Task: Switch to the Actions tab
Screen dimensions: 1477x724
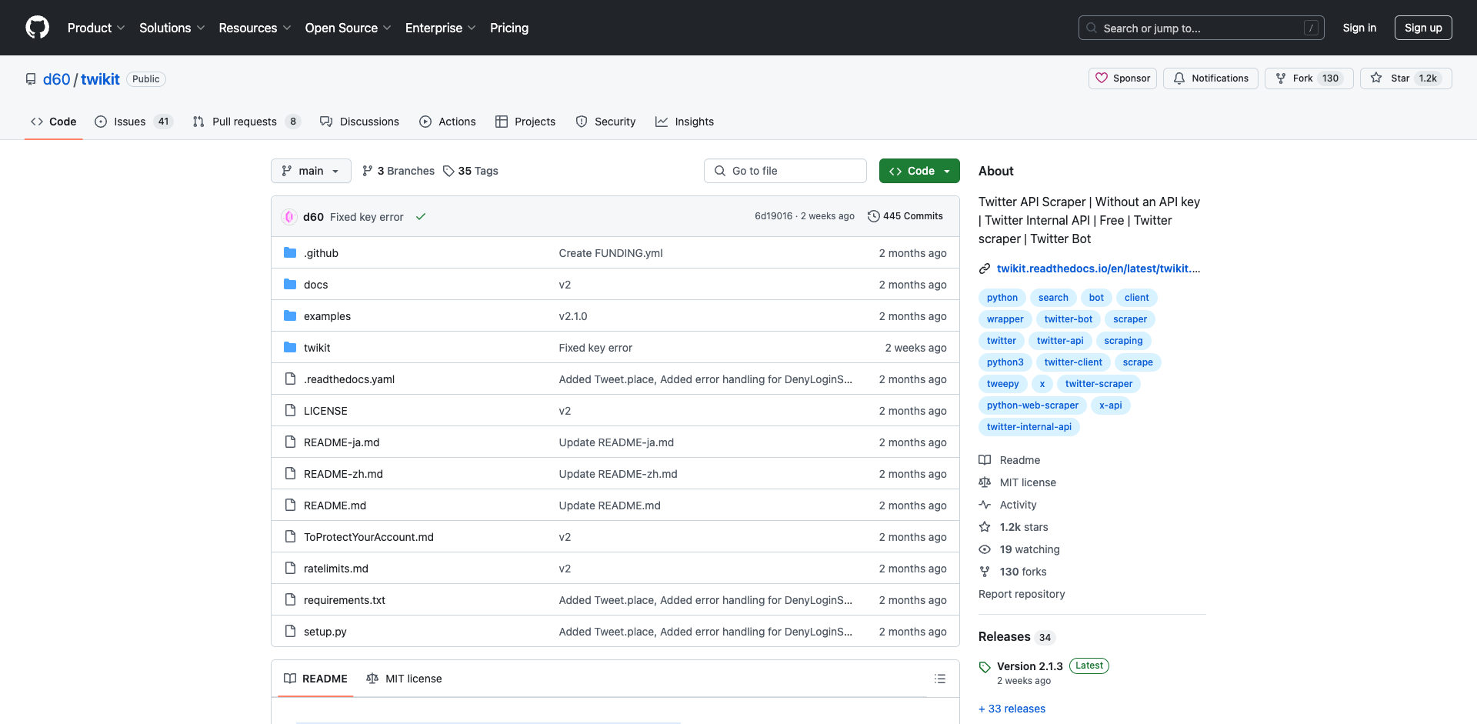Action: 448,122
